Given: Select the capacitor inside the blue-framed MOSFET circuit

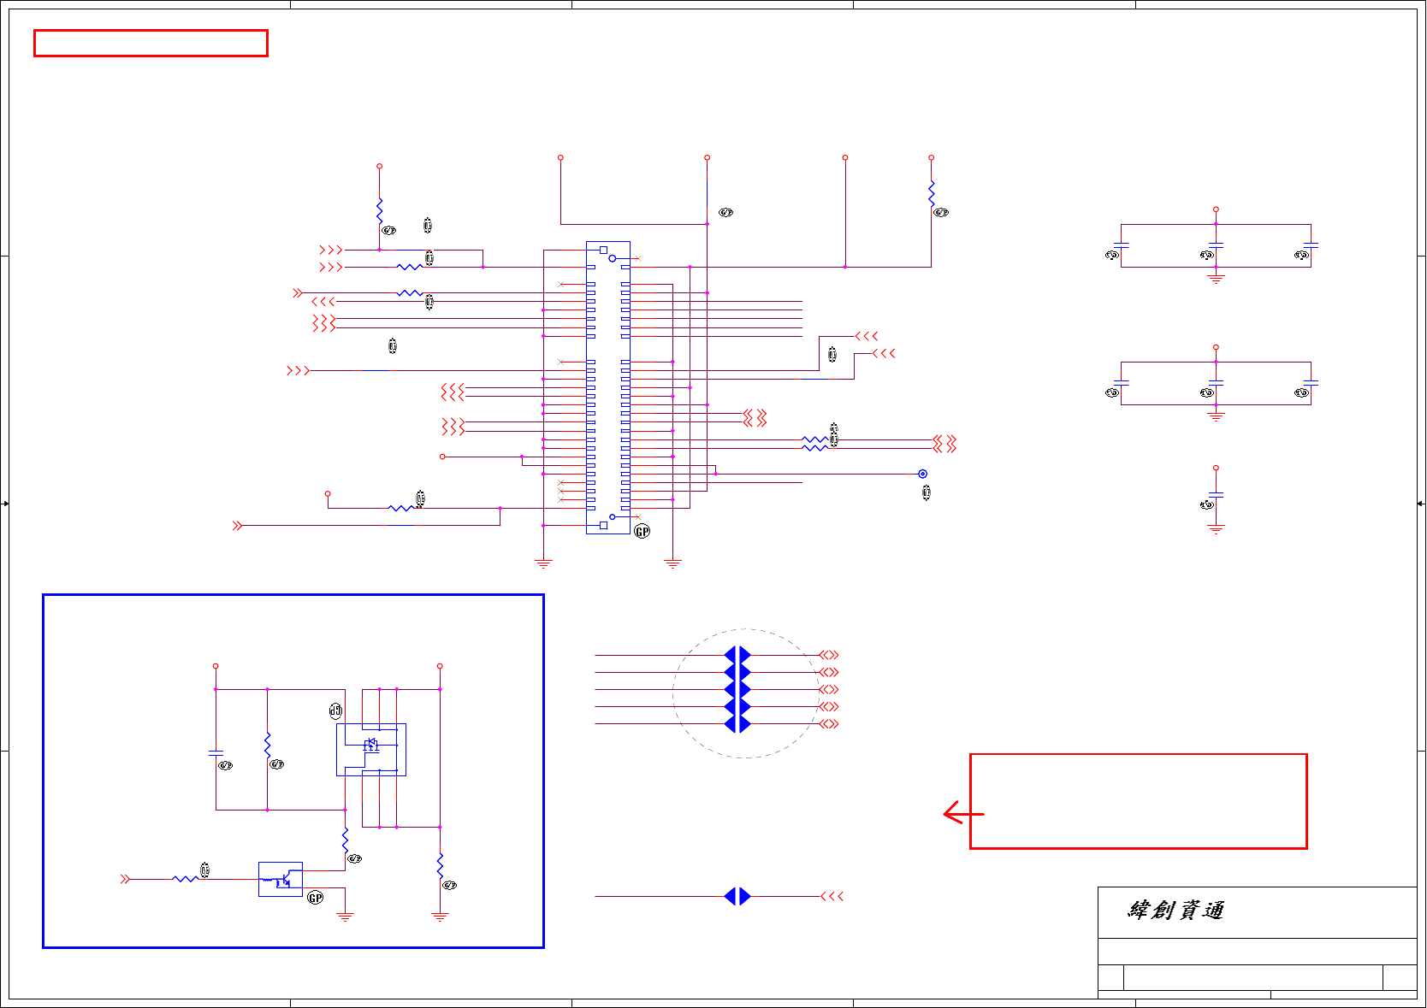Looking at the screenshot, I should point(216,753).
